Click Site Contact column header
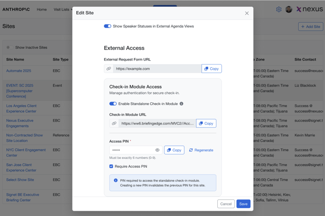The width and height of the screenshot is (325, 216). pos(305,60)
